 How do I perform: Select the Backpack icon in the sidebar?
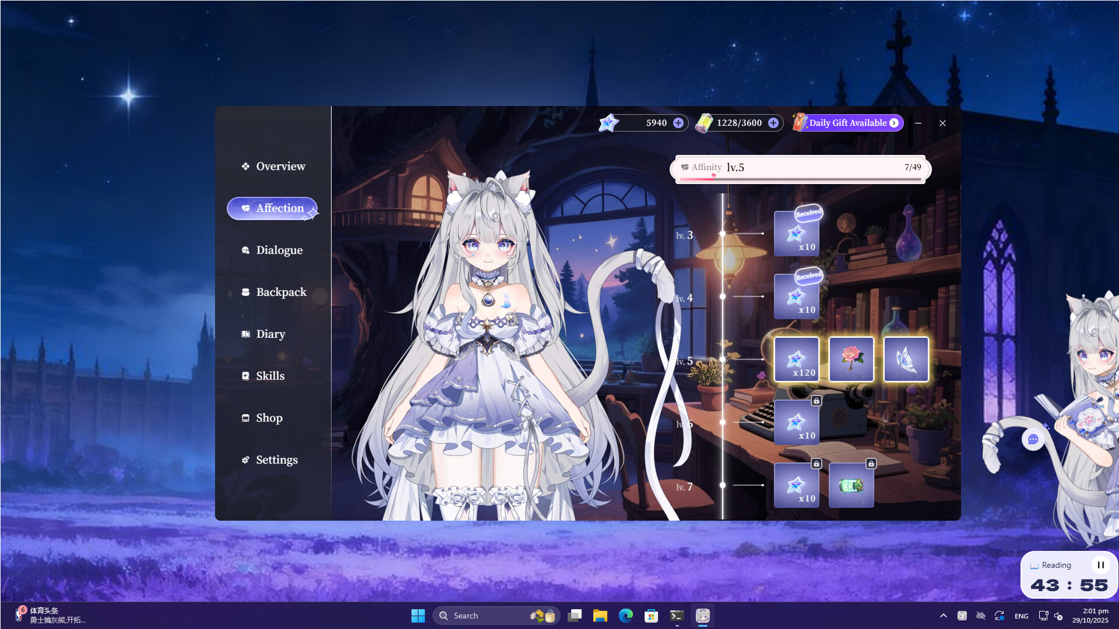tap(245, 292)
